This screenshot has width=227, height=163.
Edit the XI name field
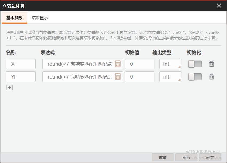[x=21, y=64]
